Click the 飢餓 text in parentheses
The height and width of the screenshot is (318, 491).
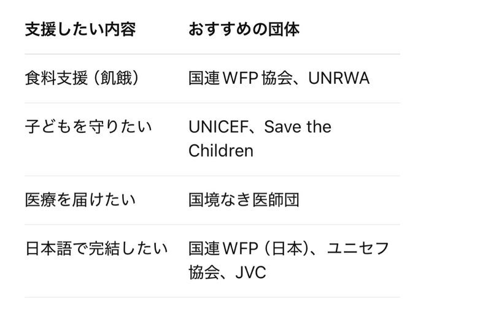click(117, 78)
